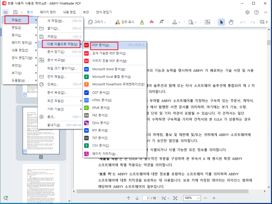Click the strikethrough text tool icon
This screenshot has height=204, width=272.
(x=151, y=22)
